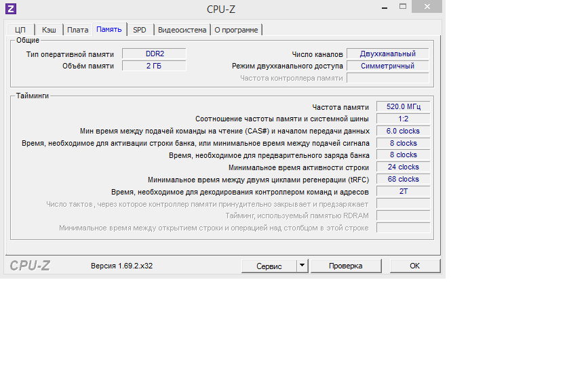The image size is (586, 366).
Task: Click the 6.0 clocks CAS value
Action: pyautogui.click(x=404, y=131)
